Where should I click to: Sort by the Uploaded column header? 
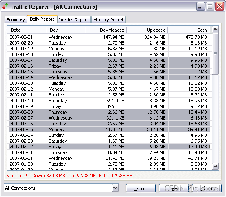coord(147,30)
